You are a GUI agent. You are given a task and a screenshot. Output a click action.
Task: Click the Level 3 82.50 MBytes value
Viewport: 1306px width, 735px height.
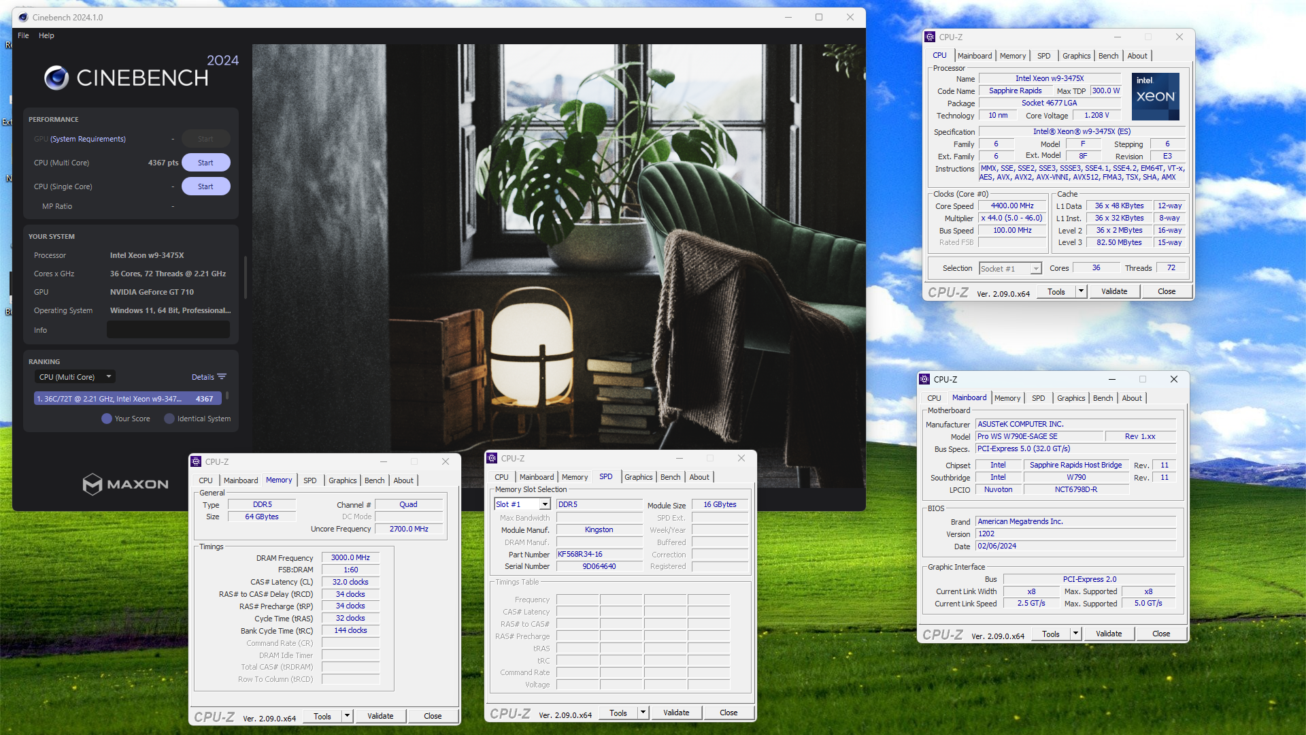[1119, 242]
